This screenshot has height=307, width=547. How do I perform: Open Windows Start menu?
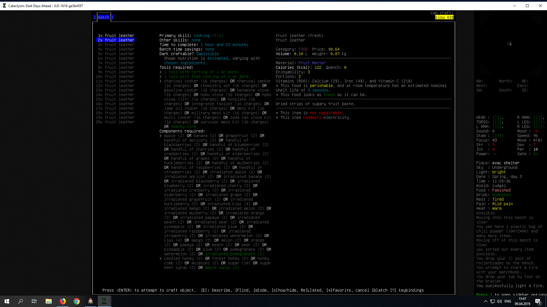[x=7, y=301]
